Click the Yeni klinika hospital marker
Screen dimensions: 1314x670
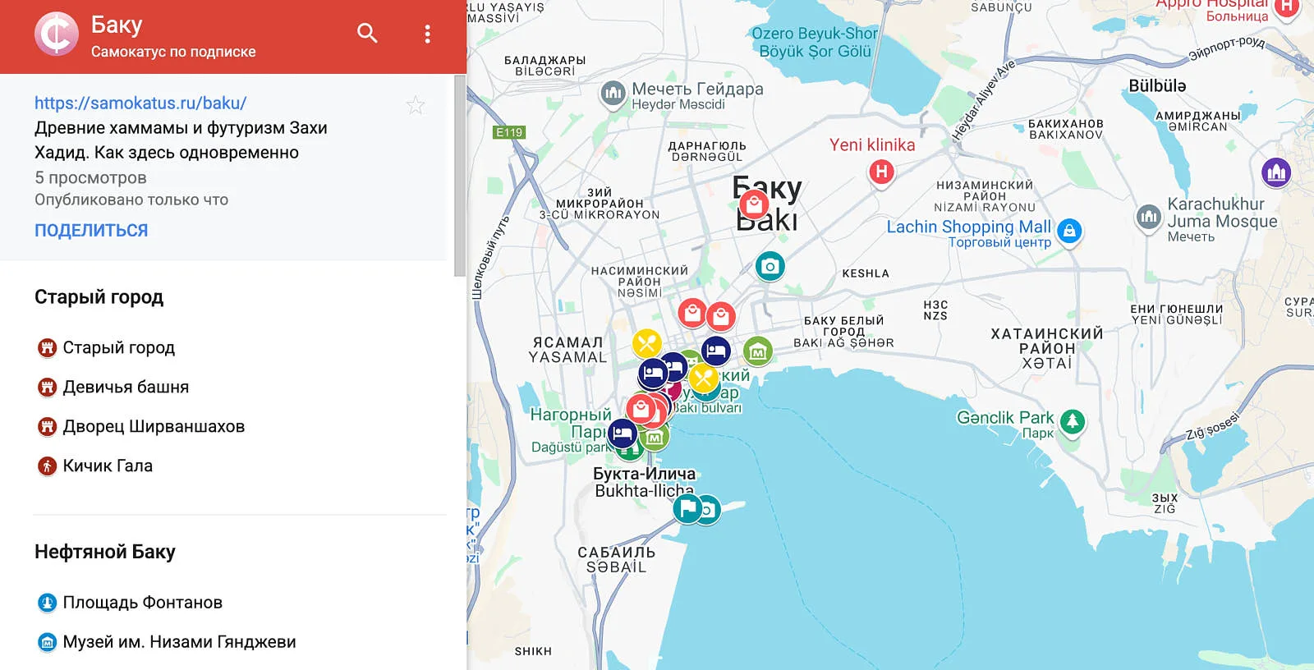tap(881, 172)
